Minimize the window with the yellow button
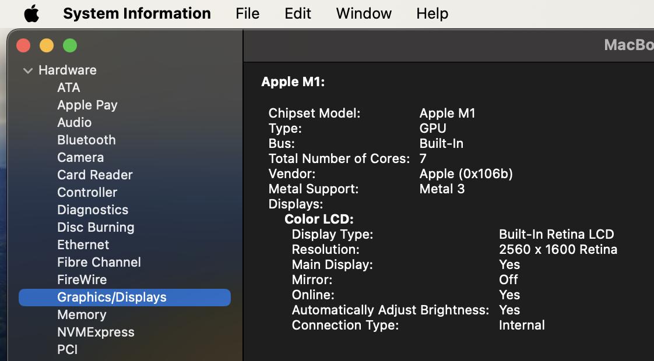Screen dimensions: 654x361 (x=47, y=45)
